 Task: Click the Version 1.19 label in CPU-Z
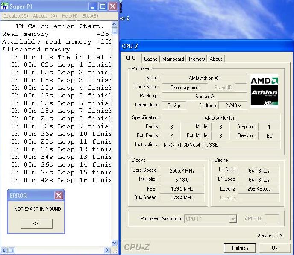click(x=270, y=236)
